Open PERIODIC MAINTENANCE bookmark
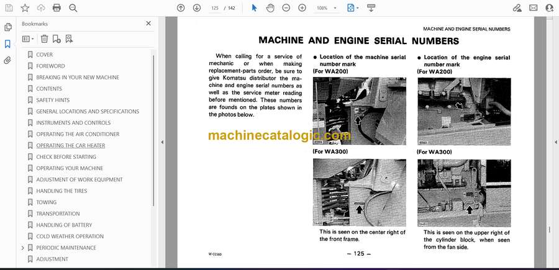This screenshot has height=270, width=559. pyautogui.click(x=66, y=248)
